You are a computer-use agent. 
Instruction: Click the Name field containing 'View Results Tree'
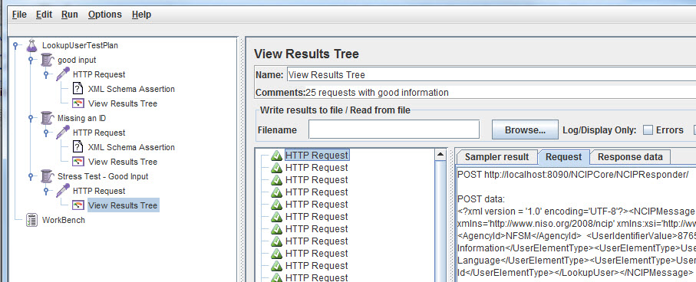coord(491,74)
